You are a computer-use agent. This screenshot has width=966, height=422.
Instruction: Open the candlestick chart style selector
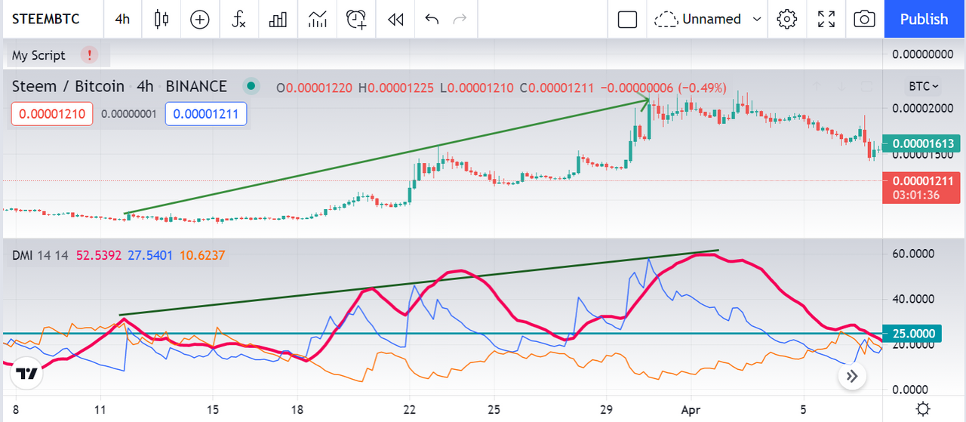(x=160, y=19)
